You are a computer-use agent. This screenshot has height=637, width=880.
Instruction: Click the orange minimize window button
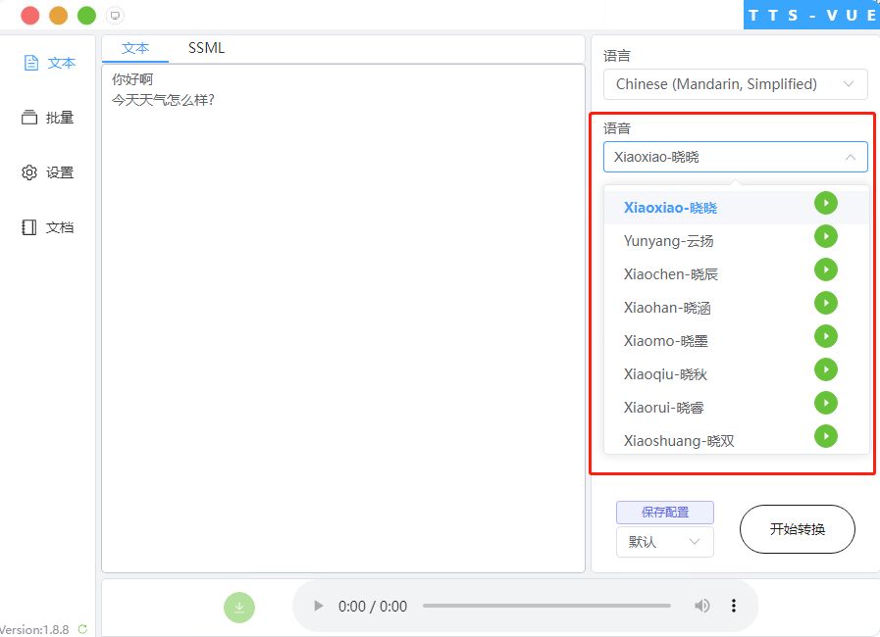[x=58, y=15]
